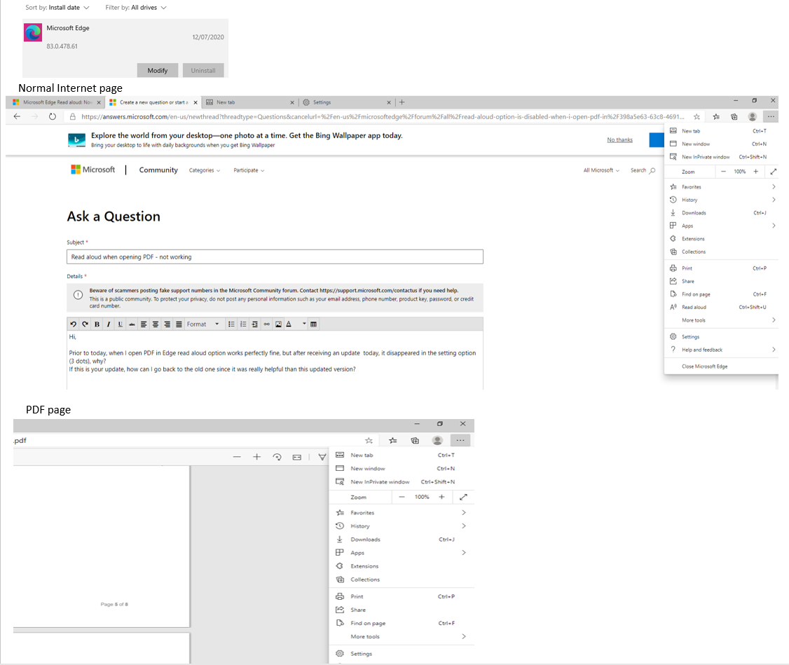Expand the Categories dropdown

pos(205,170)
